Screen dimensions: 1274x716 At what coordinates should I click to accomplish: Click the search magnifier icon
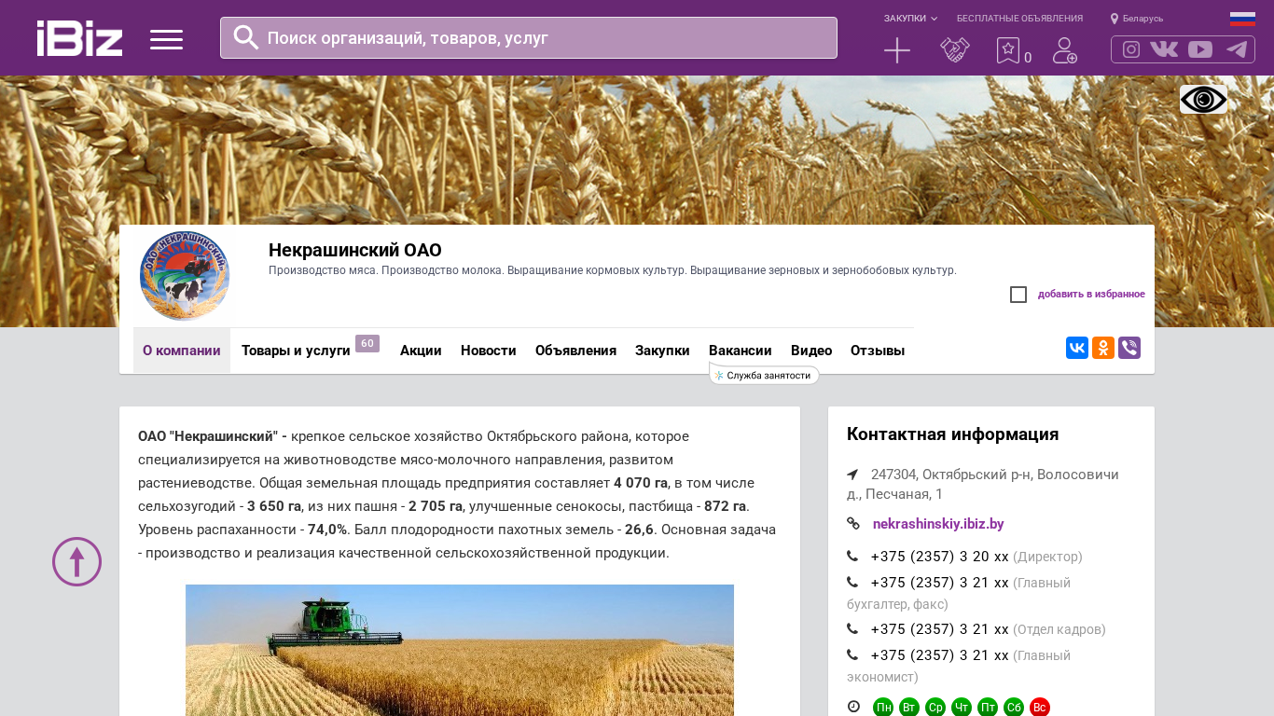[246, 37]
